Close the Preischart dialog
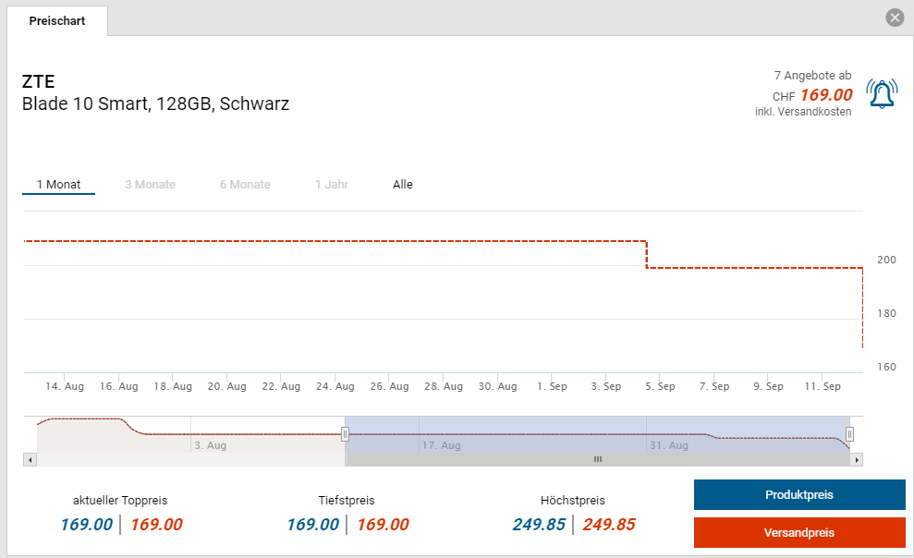Viewport: 914px width, 558px height. pos(895,18)
